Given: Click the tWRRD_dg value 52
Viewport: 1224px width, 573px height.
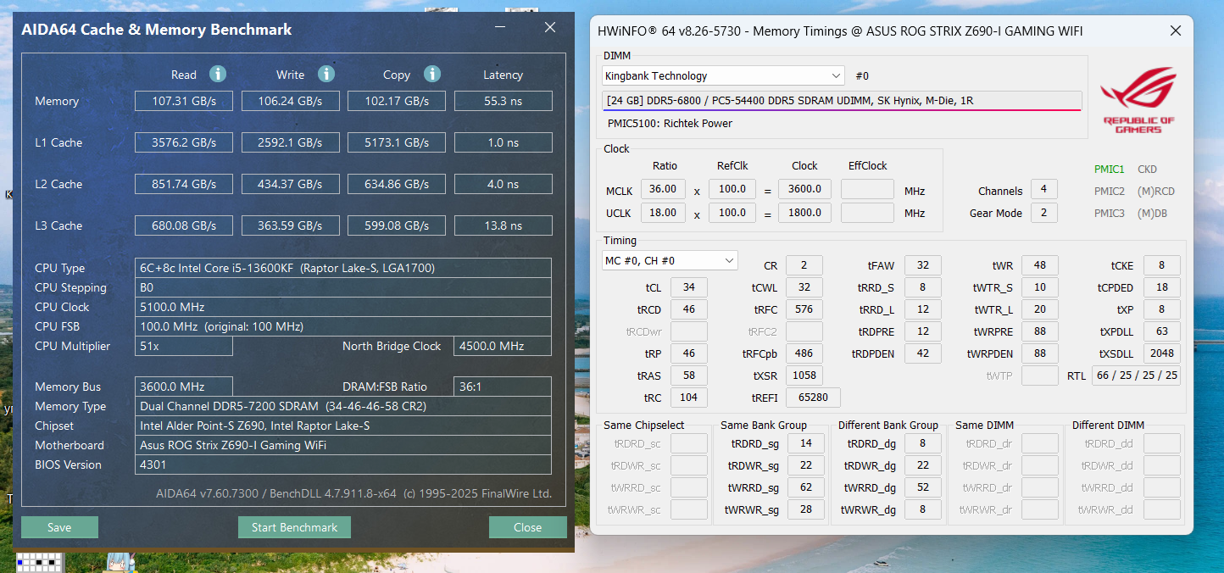Looking at the screenshot, I should tap(923, 487).
